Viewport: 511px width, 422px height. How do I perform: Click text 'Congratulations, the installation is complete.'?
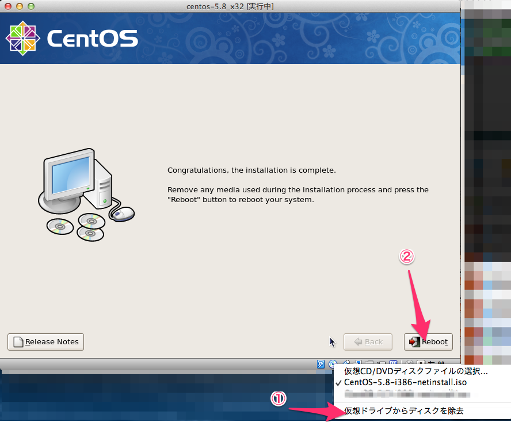[x=251, y=170]
